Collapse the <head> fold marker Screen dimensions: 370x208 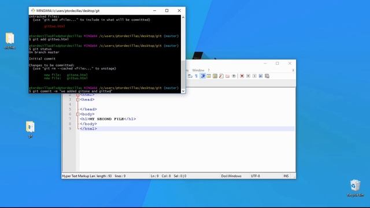click(77, 100)
